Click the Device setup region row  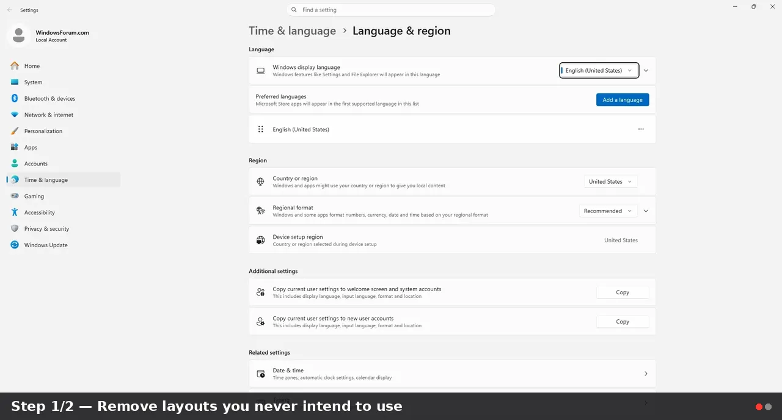(452, 241)
